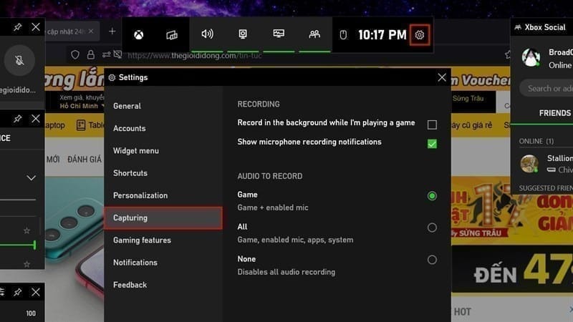Select the All audio radio button
573x322 pixels.
tap(432, 228)
